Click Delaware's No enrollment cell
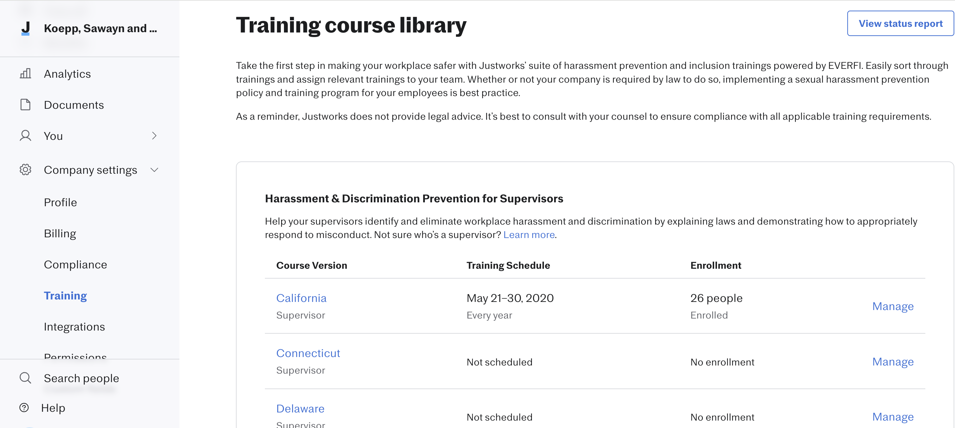This screenshot has width=955, height=428. pos(722,417)
